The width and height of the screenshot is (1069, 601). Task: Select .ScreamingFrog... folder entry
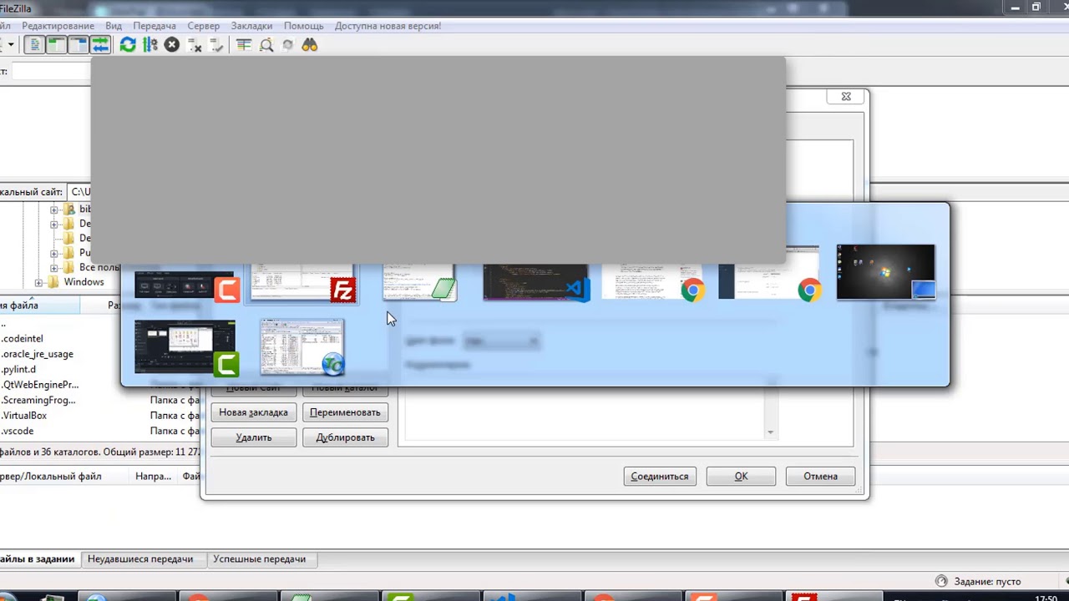(39, 400)
